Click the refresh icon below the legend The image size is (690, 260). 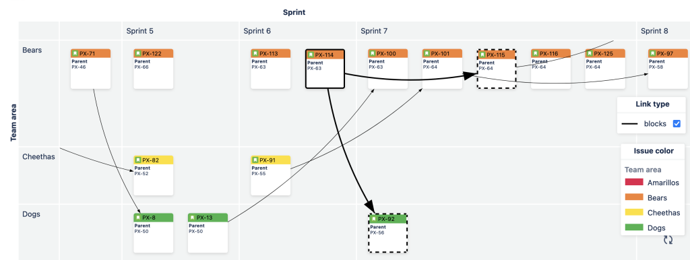tap(668, 240)
